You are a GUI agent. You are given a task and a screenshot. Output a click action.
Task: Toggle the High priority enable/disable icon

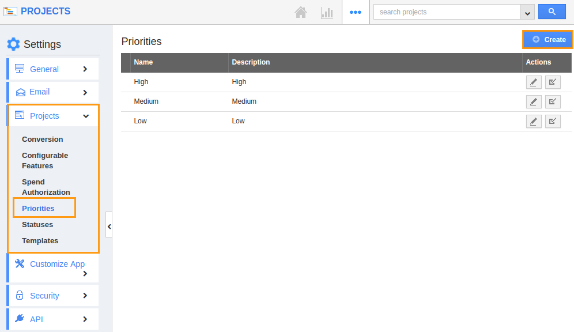point(553,82)
